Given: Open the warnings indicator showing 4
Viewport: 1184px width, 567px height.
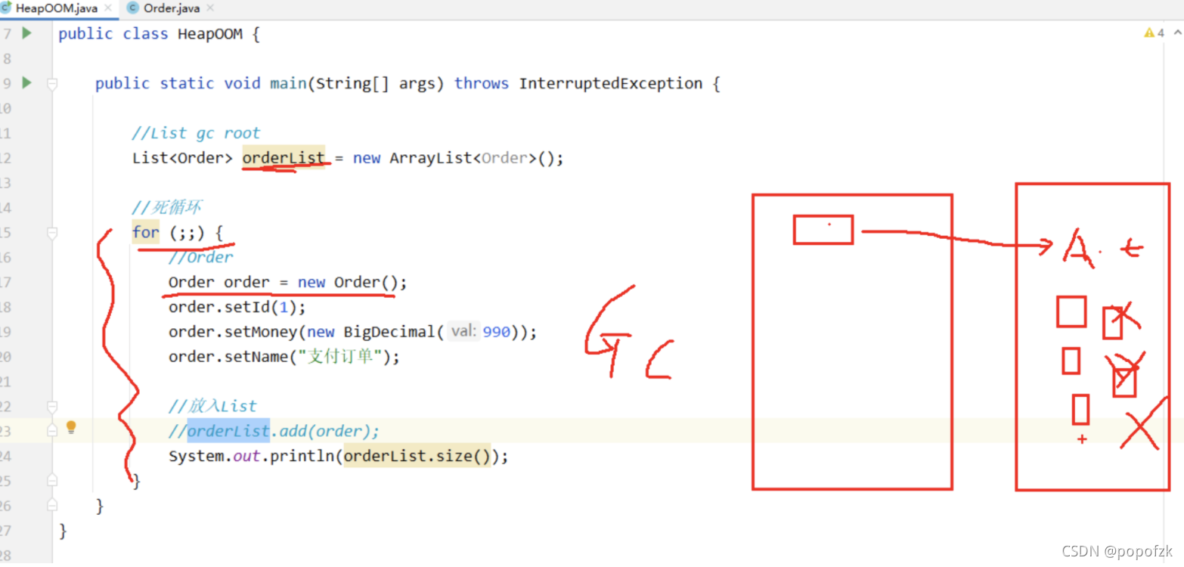Looking at the screenshot, I should tap(1155, 33).
